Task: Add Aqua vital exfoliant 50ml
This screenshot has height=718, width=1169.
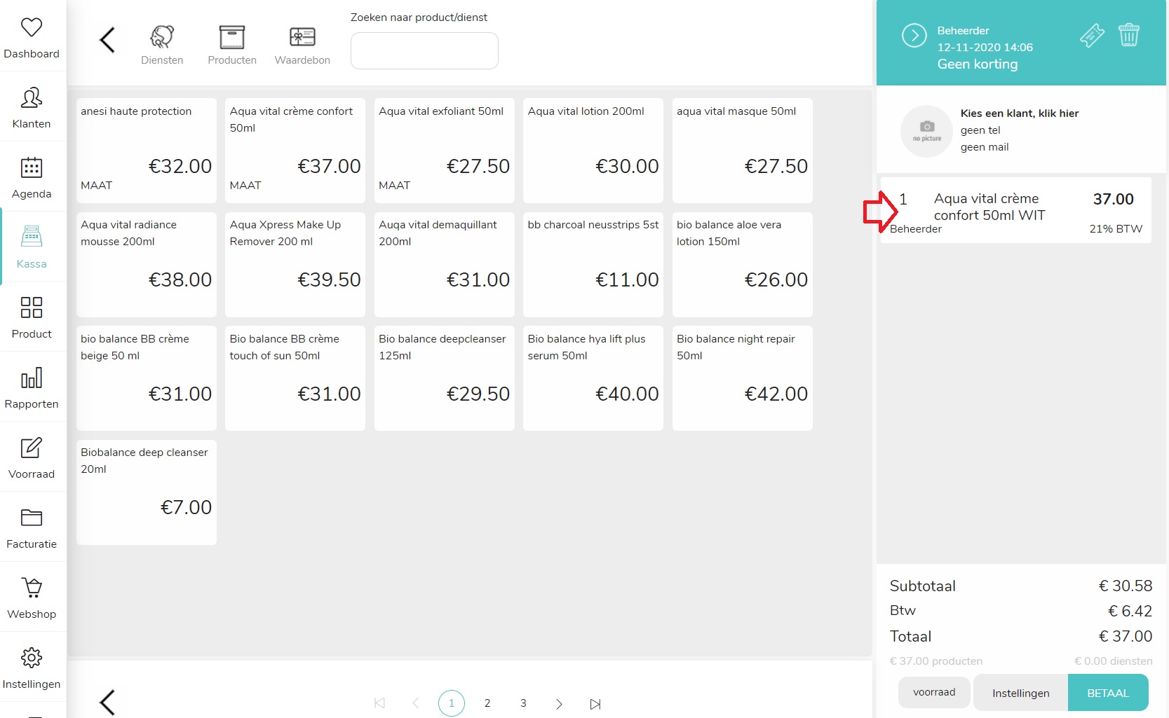Action: point(445,151)
